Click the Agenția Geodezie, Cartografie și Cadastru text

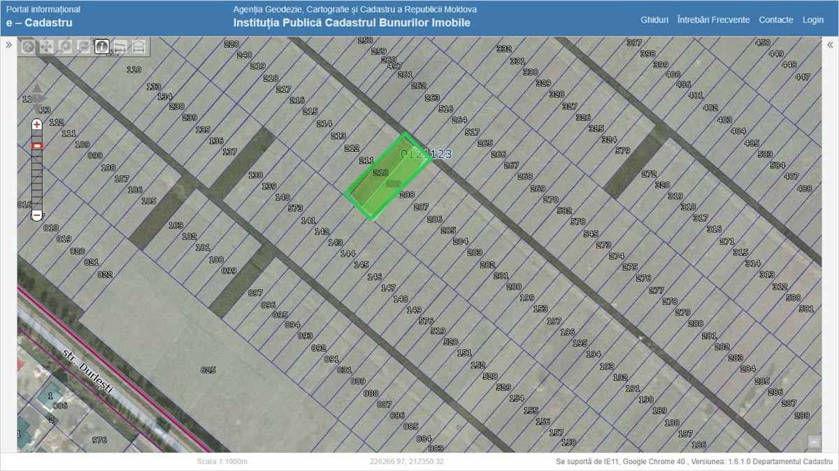(354, 10)
